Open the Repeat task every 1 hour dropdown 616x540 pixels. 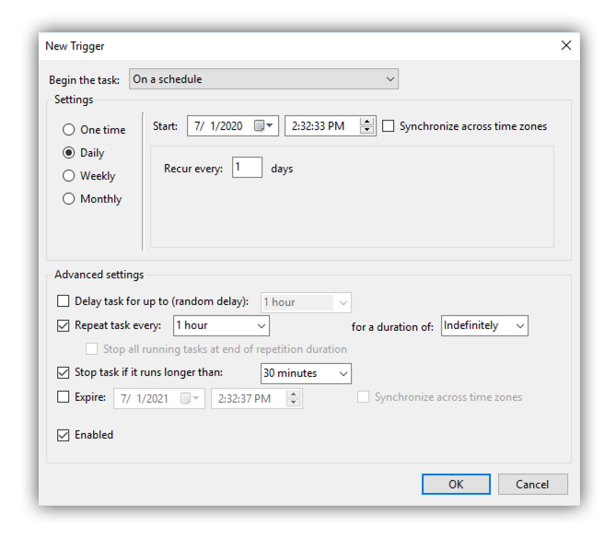(221, 325)
